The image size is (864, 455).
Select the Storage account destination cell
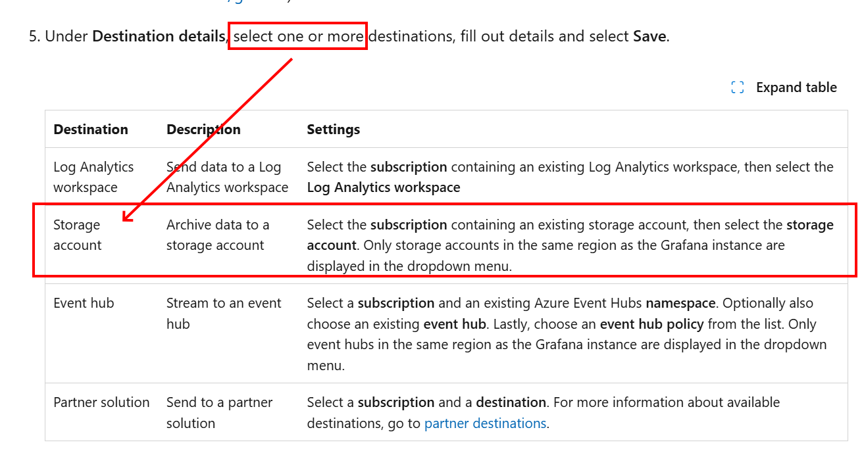click(x=78, y=235)
